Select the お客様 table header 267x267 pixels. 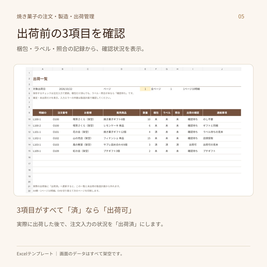click(x=88, y=113)
